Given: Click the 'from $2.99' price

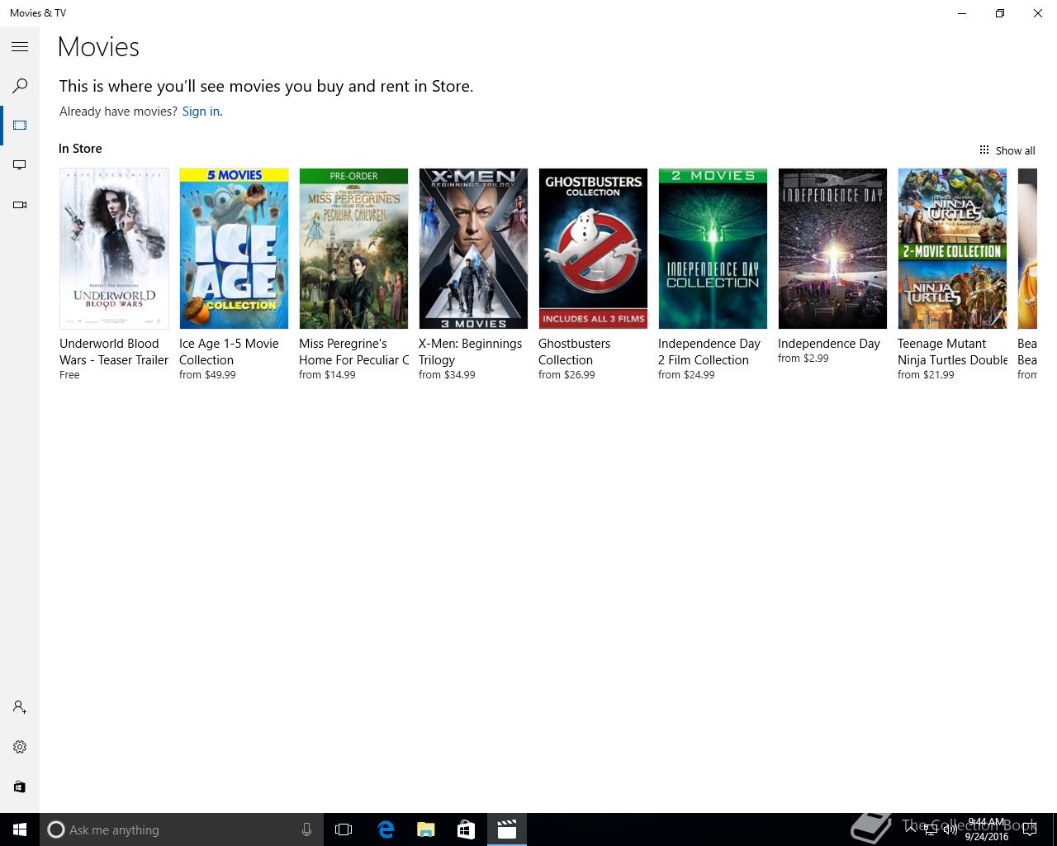Looking at the screenshot, I should (803, 359).
